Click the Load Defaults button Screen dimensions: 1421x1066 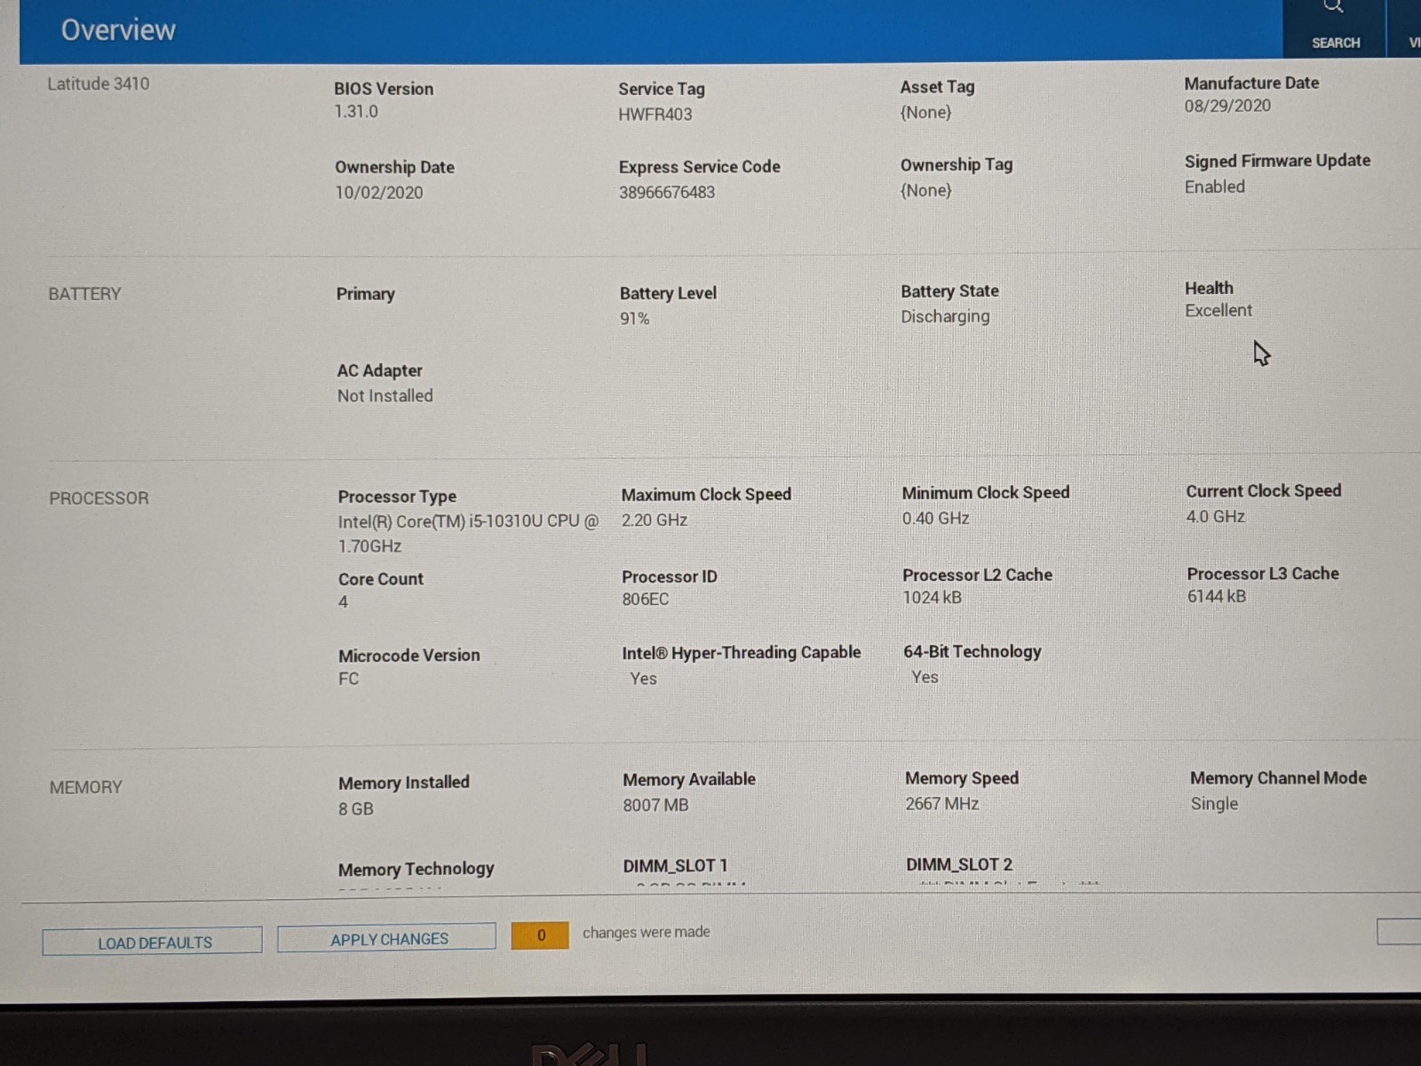pos(153,942)
